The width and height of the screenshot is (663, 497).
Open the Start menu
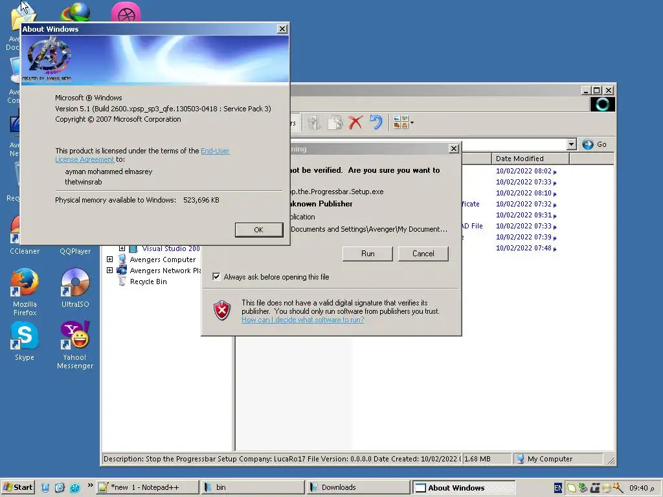(x=17, y=487)
